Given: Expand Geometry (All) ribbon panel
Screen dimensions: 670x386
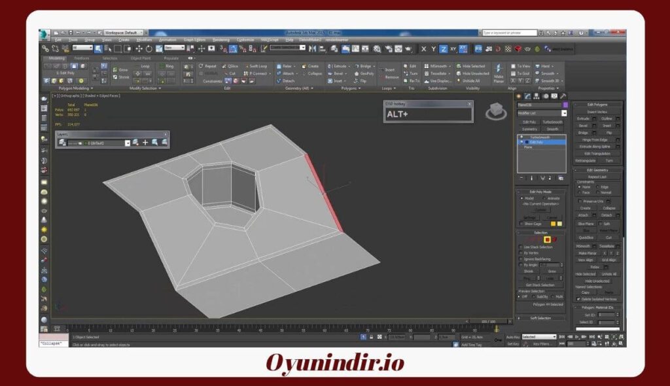Looking at the screenshot, I should click(x=299, y=88).
